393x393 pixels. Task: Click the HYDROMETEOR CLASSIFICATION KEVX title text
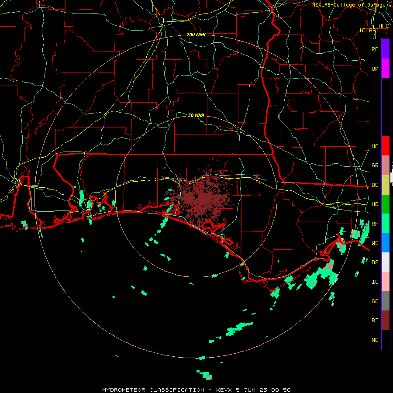196,390
